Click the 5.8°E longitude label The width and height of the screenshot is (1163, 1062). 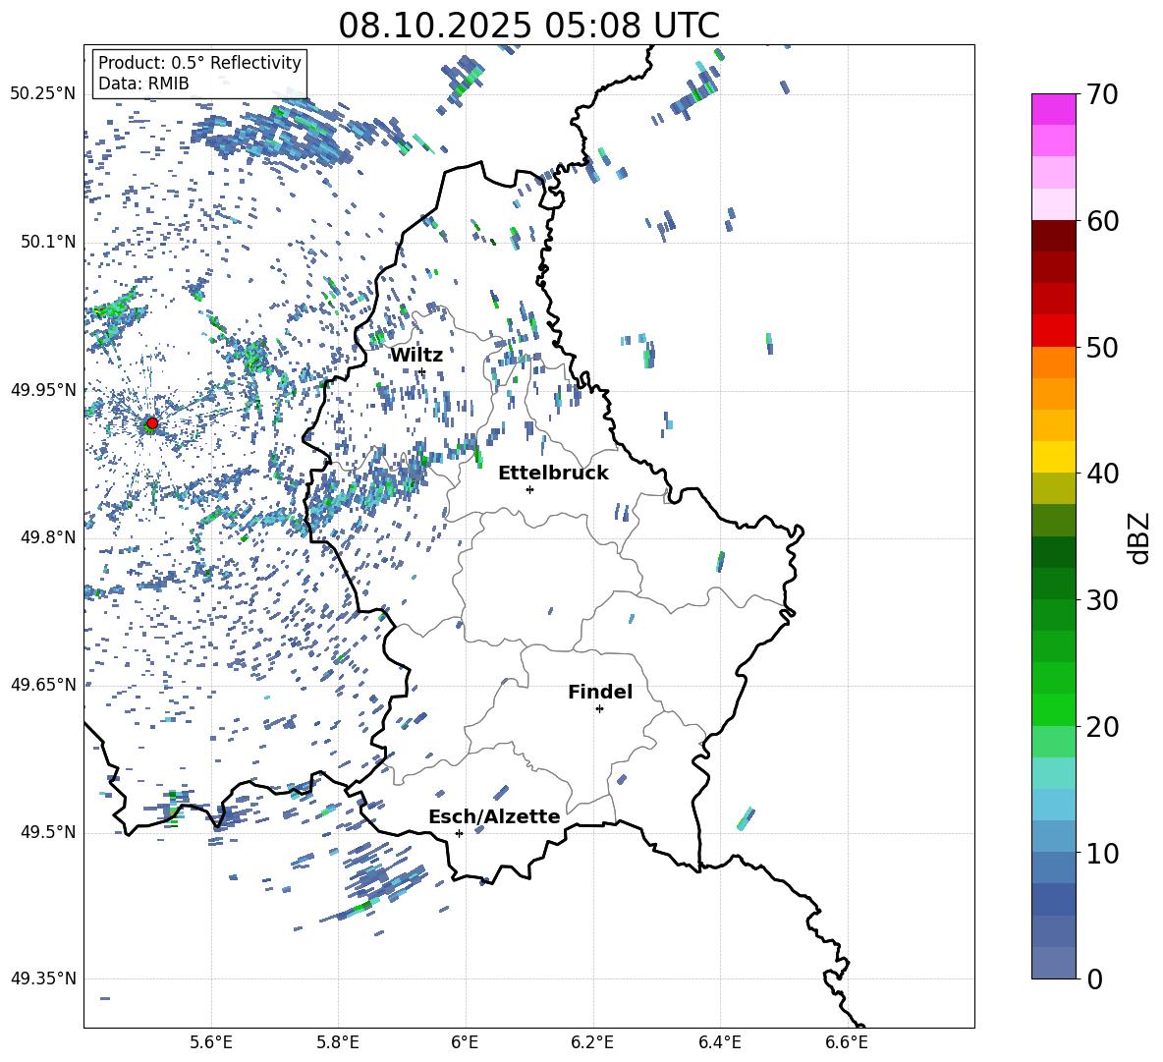click(338, 1042)
